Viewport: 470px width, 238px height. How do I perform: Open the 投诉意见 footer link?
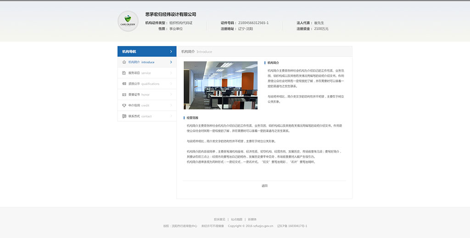coord(219,219)
